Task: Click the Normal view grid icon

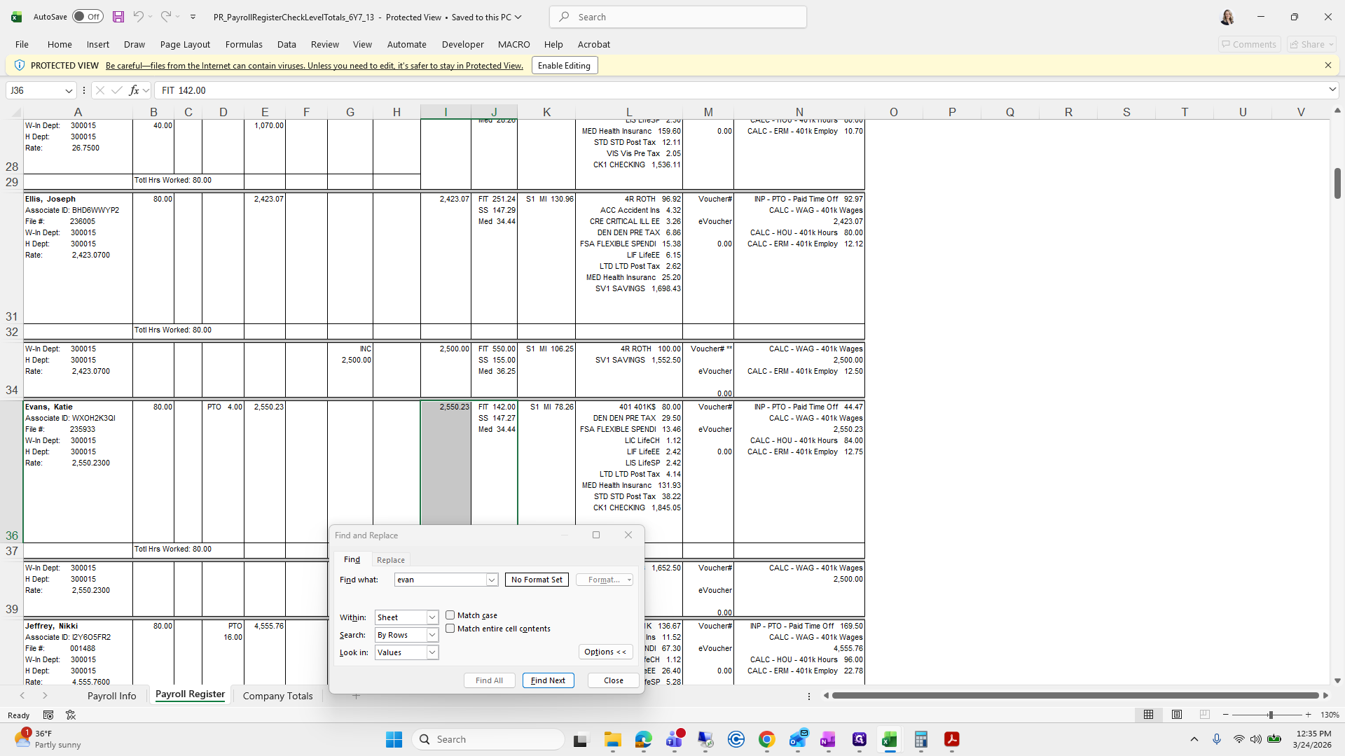Action: (x=1148, y=715)
